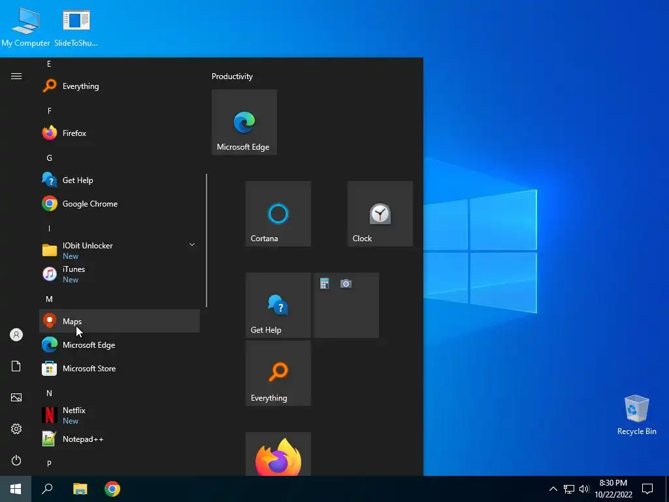Expand the IObit Unlocker folder
The width and height of the screenshot is (669, 502).
[120, 250]
